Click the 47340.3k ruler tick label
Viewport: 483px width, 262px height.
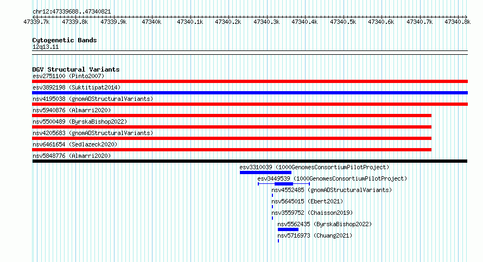coord(266,22)
